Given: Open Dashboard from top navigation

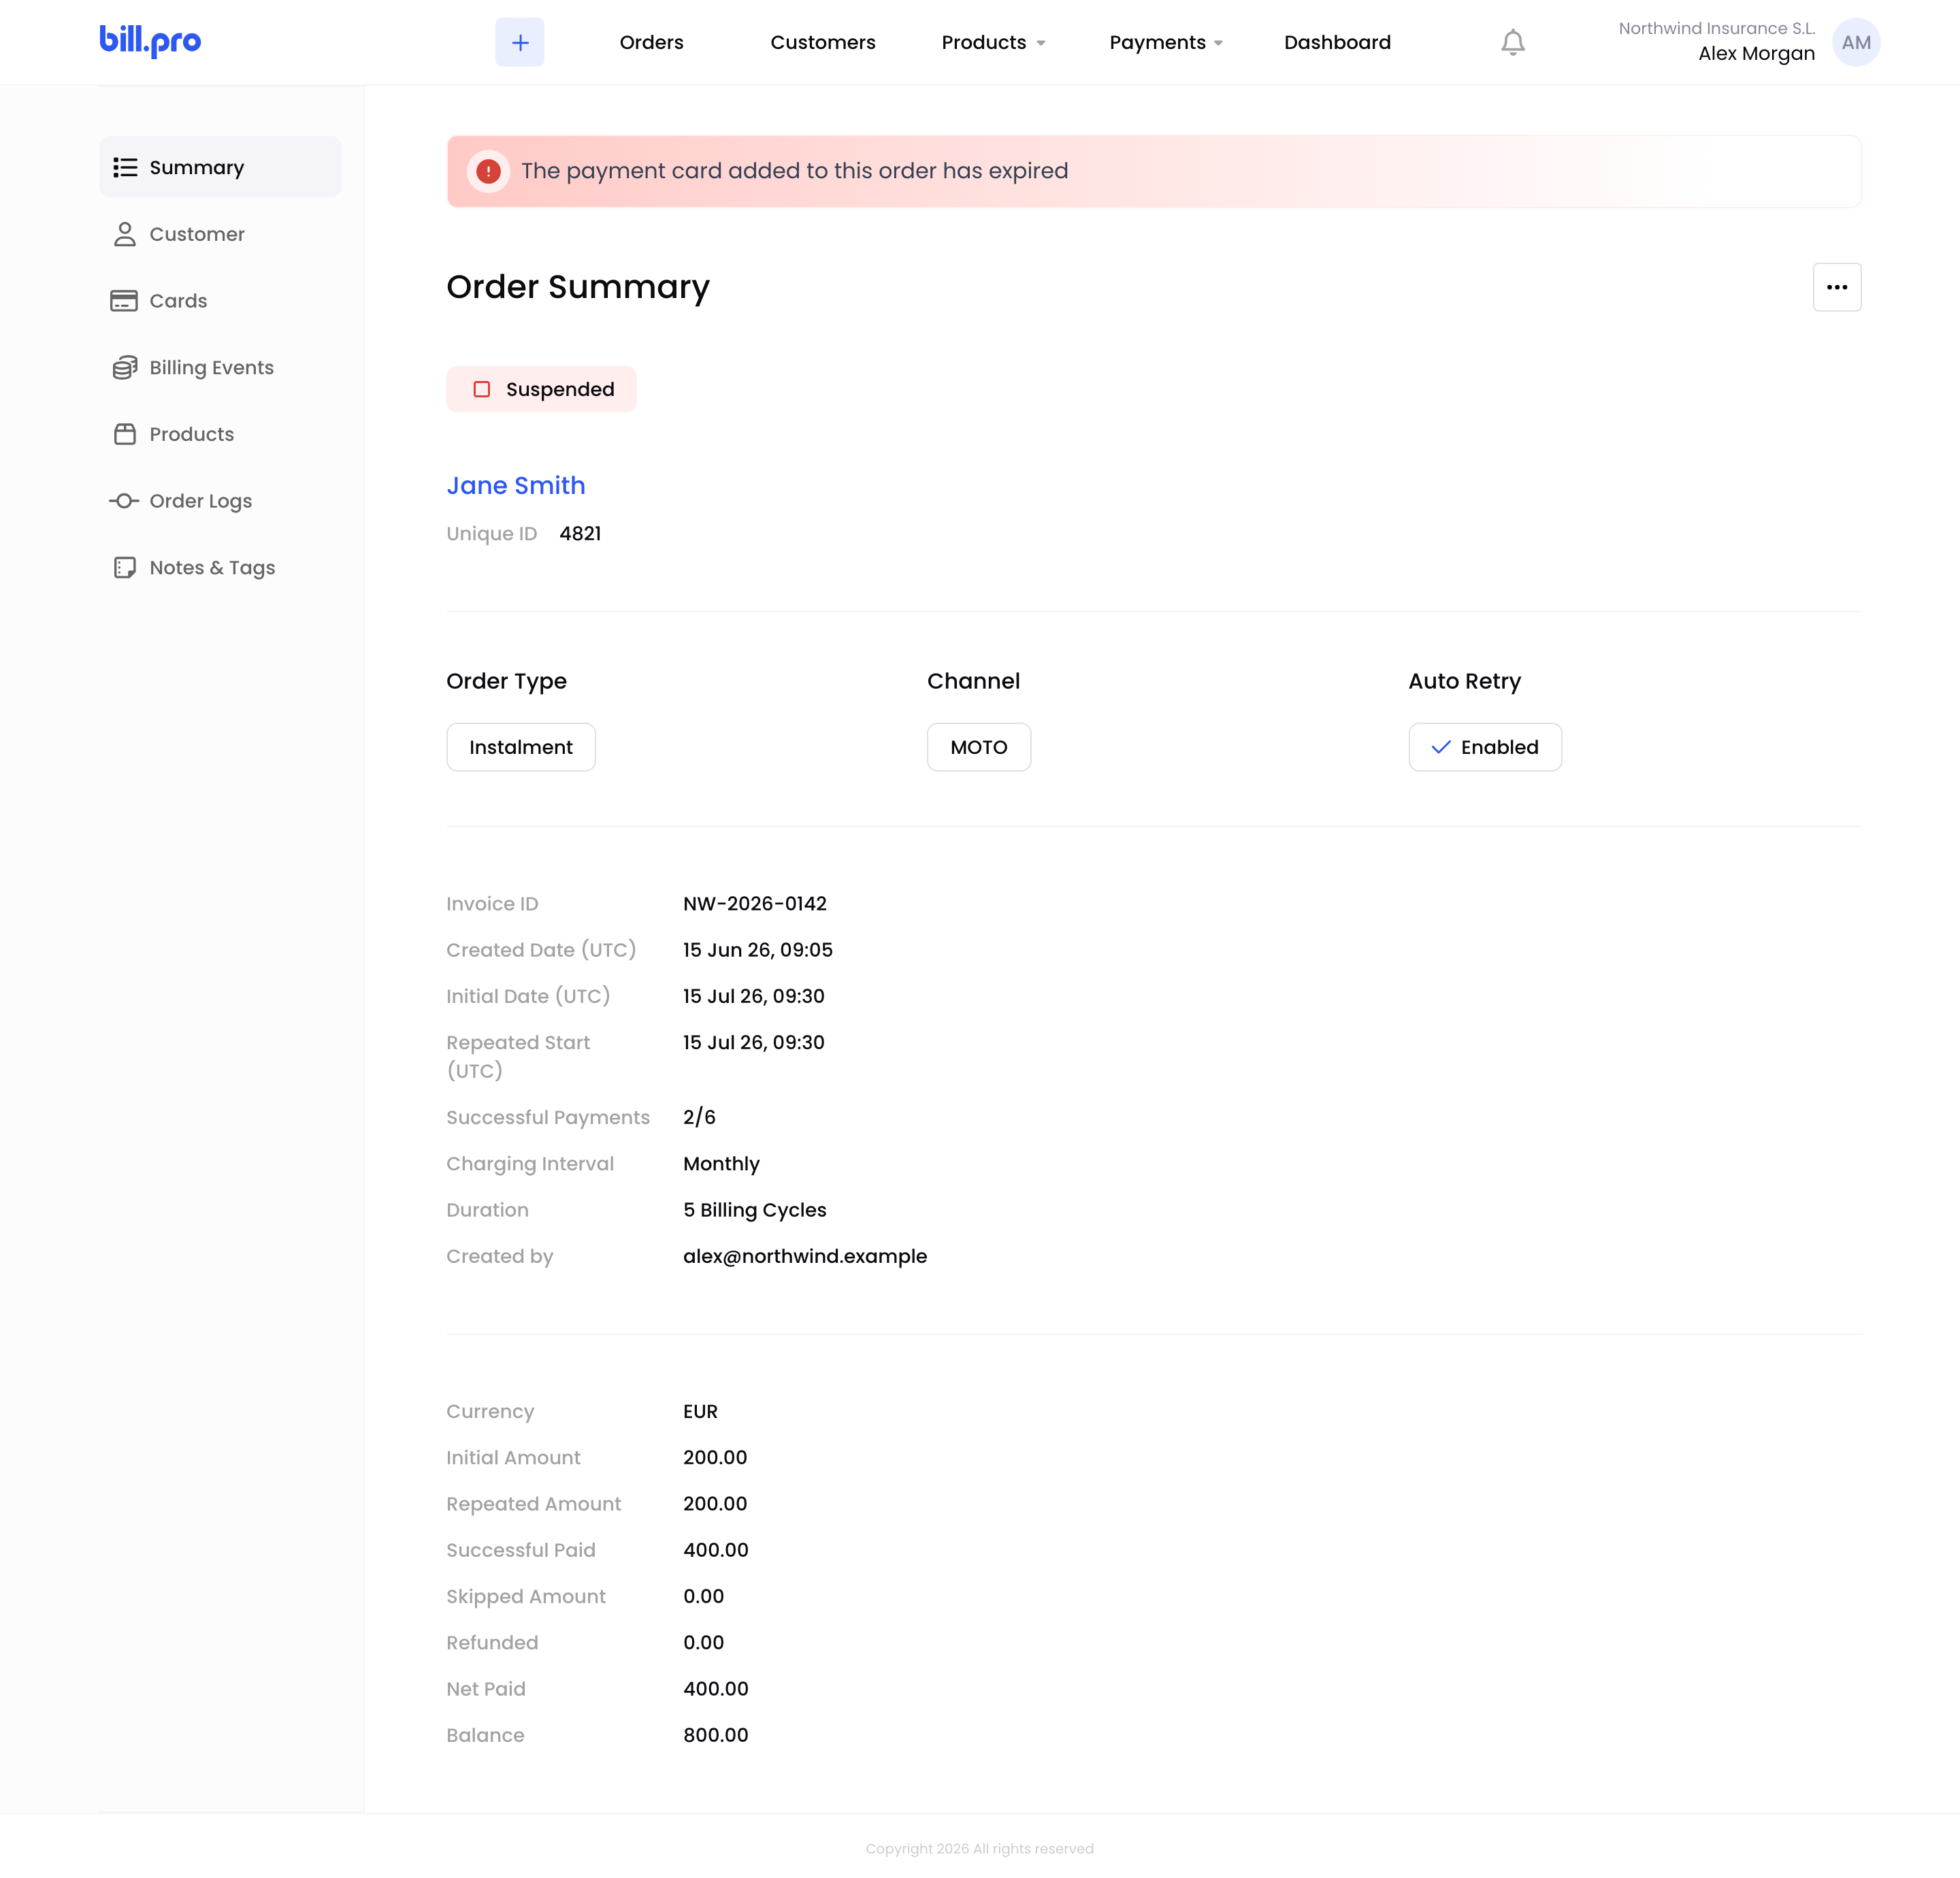Looking at the screenshot, I should coord(1337,42).
